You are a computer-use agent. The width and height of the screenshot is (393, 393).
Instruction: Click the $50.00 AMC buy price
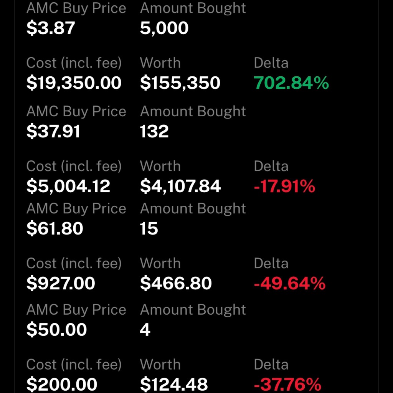click(x=57, y=330)
